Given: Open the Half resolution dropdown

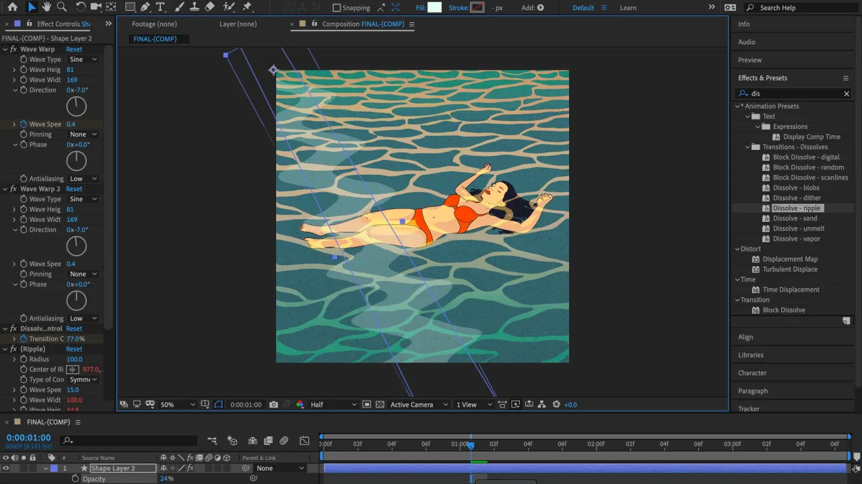Looking at the screenshot, I should pyautogui.click(x=333, y=405).
